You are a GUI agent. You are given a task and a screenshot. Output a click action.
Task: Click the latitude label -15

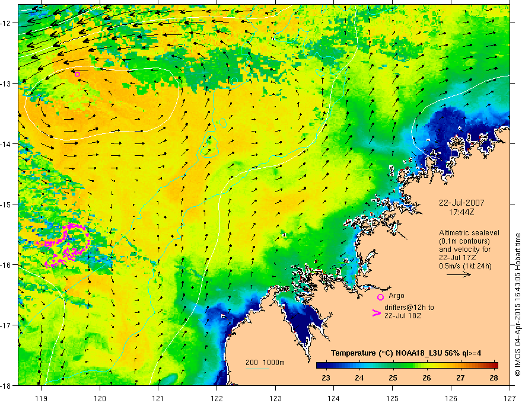click(x=7, y=204)
